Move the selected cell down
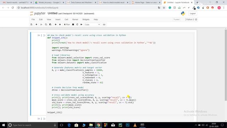 (x=60, y=25)
